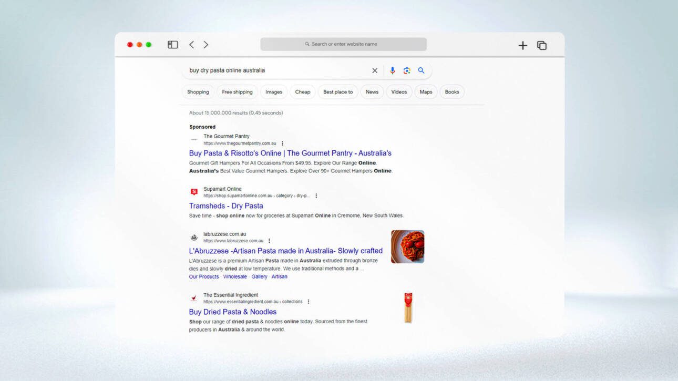678x381 pixels.
Task: Navigate back with Safari's back arrow
Action: pos(191,45)
